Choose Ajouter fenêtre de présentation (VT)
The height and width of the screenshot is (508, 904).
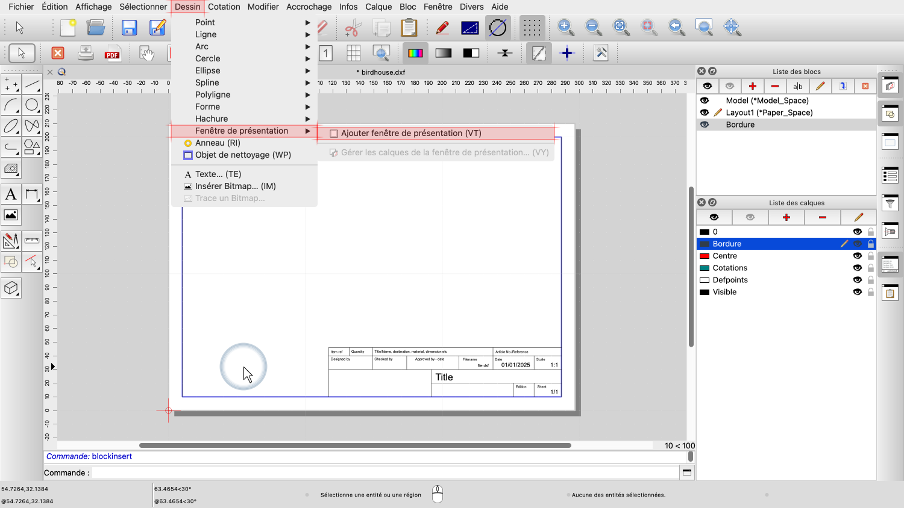click(x=411, y=133)
